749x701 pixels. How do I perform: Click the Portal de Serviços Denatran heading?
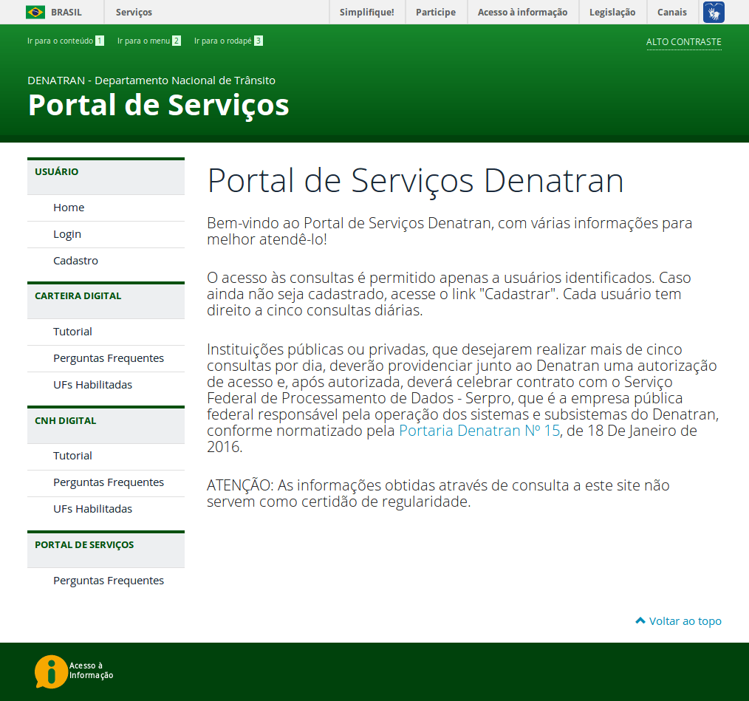click(416, 181)
